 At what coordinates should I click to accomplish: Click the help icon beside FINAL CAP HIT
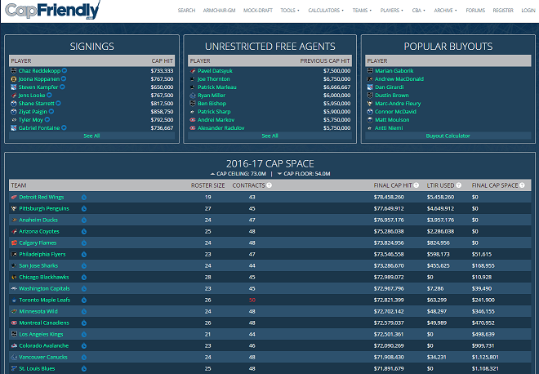(x=416, y=185)
